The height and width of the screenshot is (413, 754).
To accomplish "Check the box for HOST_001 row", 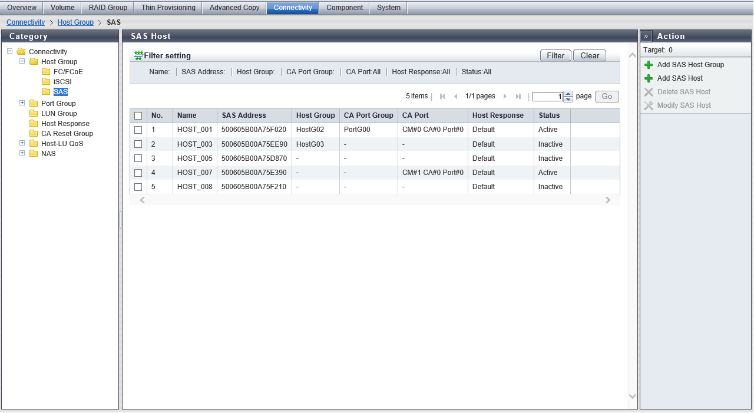I will [x=138, y=130].
